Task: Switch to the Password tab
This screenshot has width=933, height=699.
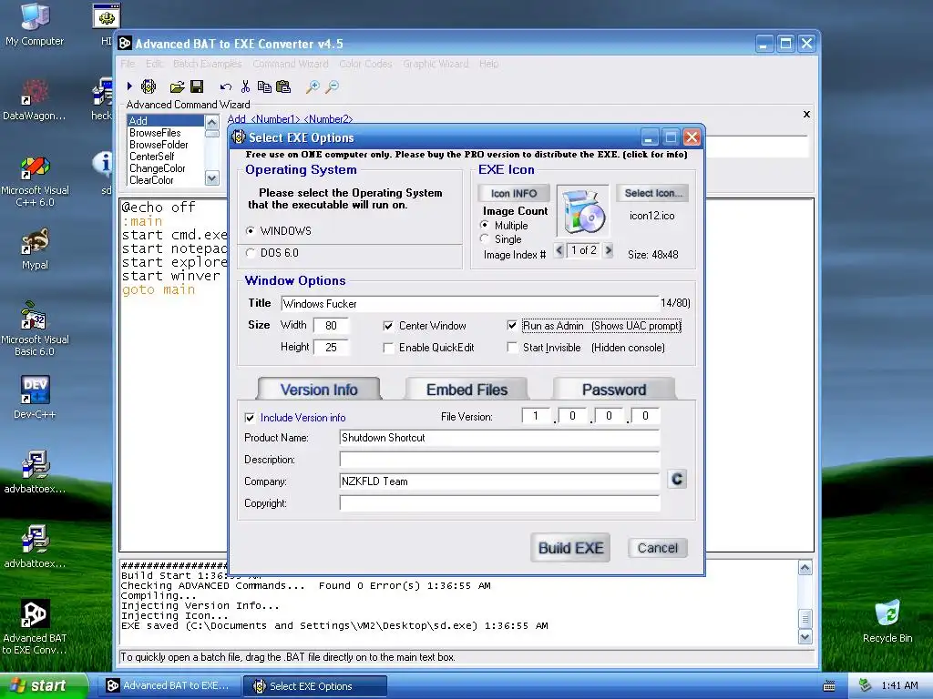Action: pyautogui.click(x=614, y=390)
